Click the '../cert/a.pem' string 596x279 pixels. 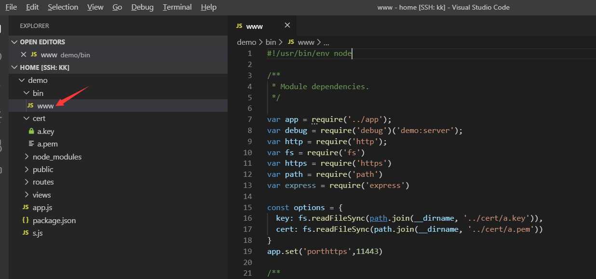click(500, 229)
